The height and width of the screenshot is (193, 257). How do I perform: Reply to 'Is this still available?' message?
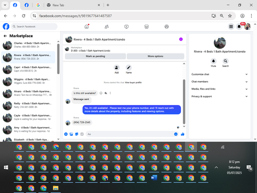coord(106,93)
